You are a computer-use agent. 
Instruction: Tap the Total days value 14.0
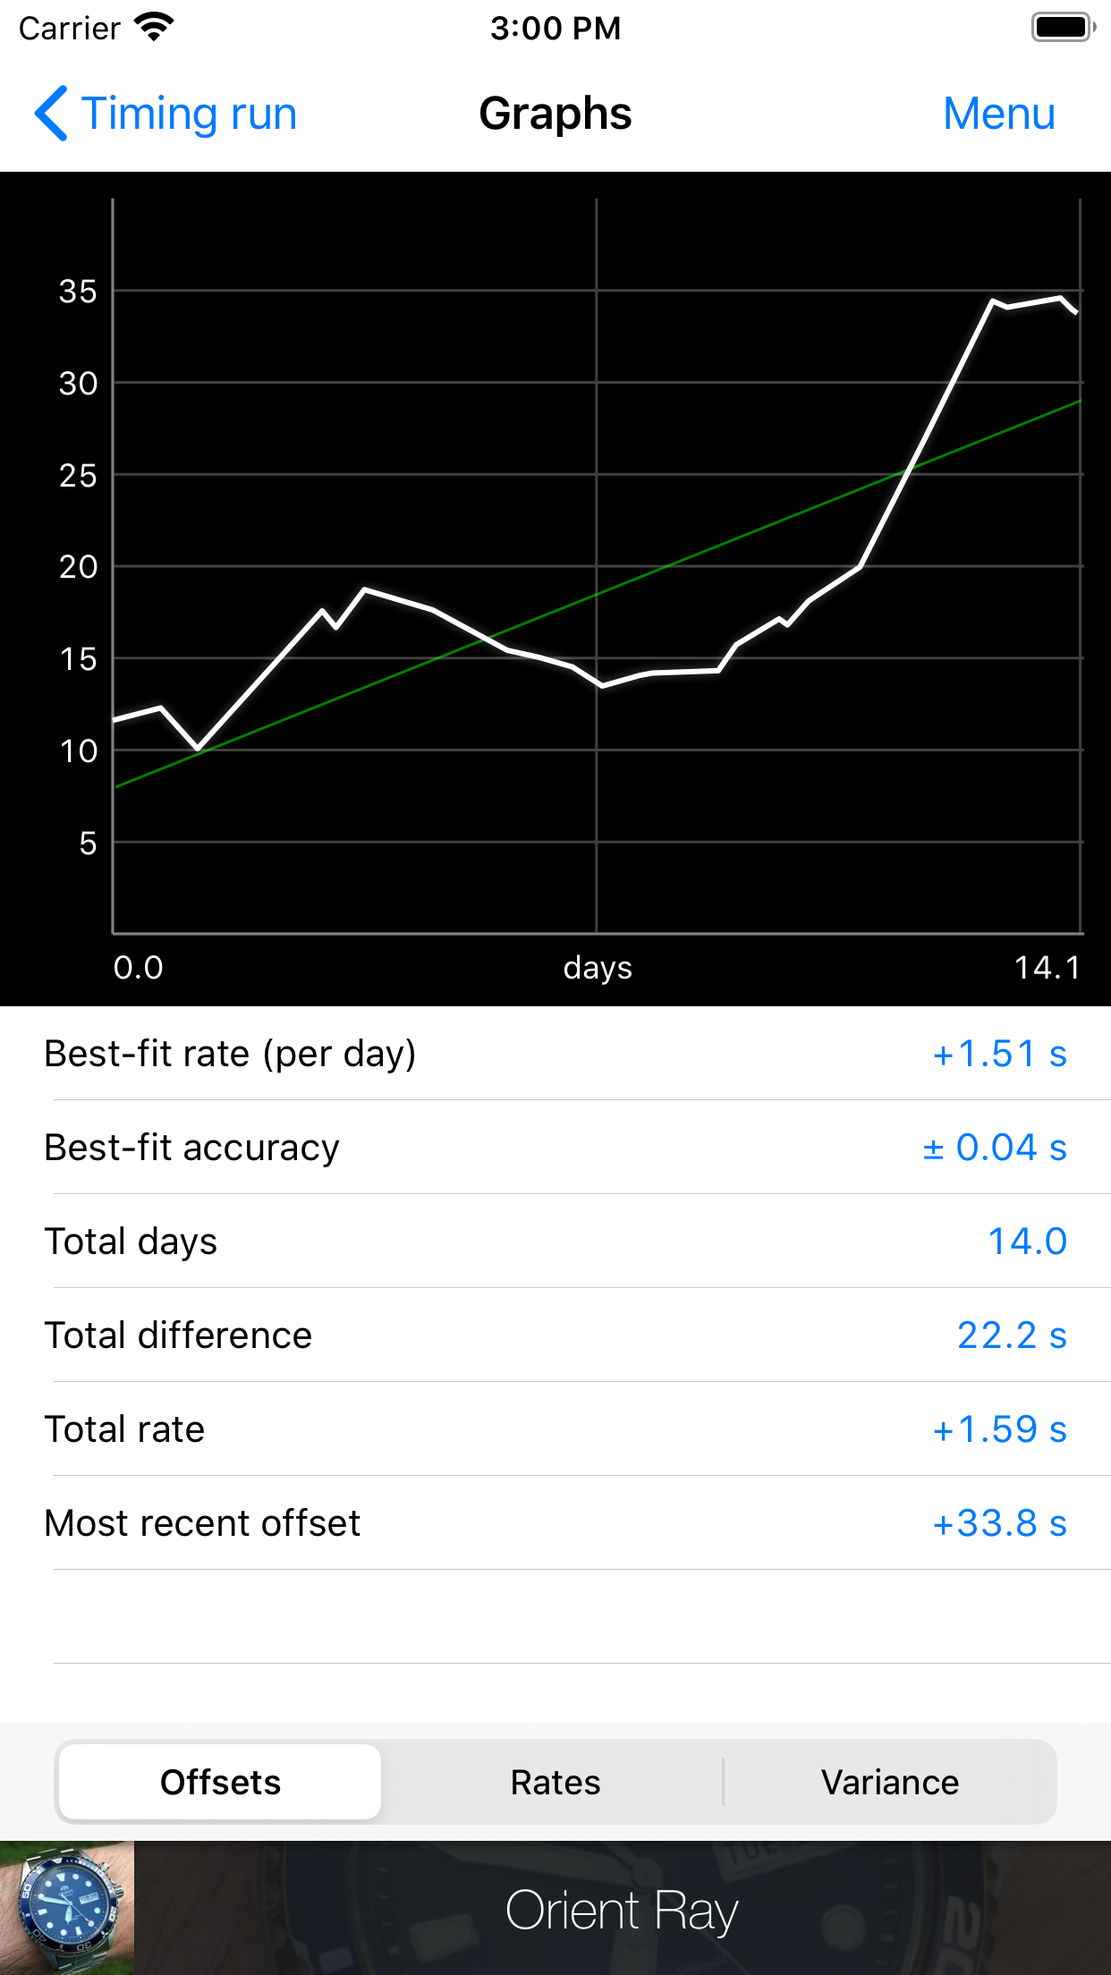1027,1241
